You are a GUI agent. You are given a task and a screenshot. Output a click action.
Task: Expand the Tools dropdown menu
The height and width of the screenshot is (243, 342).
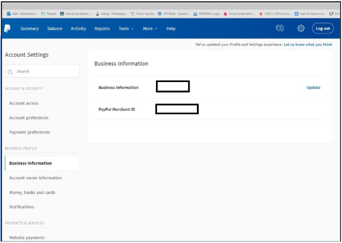pyautogui.click(x=126, y=29)
